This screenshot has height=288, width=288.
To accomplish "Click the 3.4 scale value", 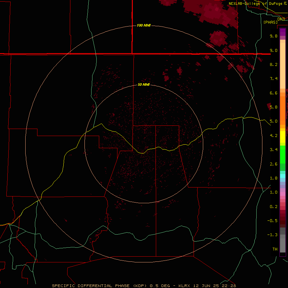I will (x=274, y=150).
